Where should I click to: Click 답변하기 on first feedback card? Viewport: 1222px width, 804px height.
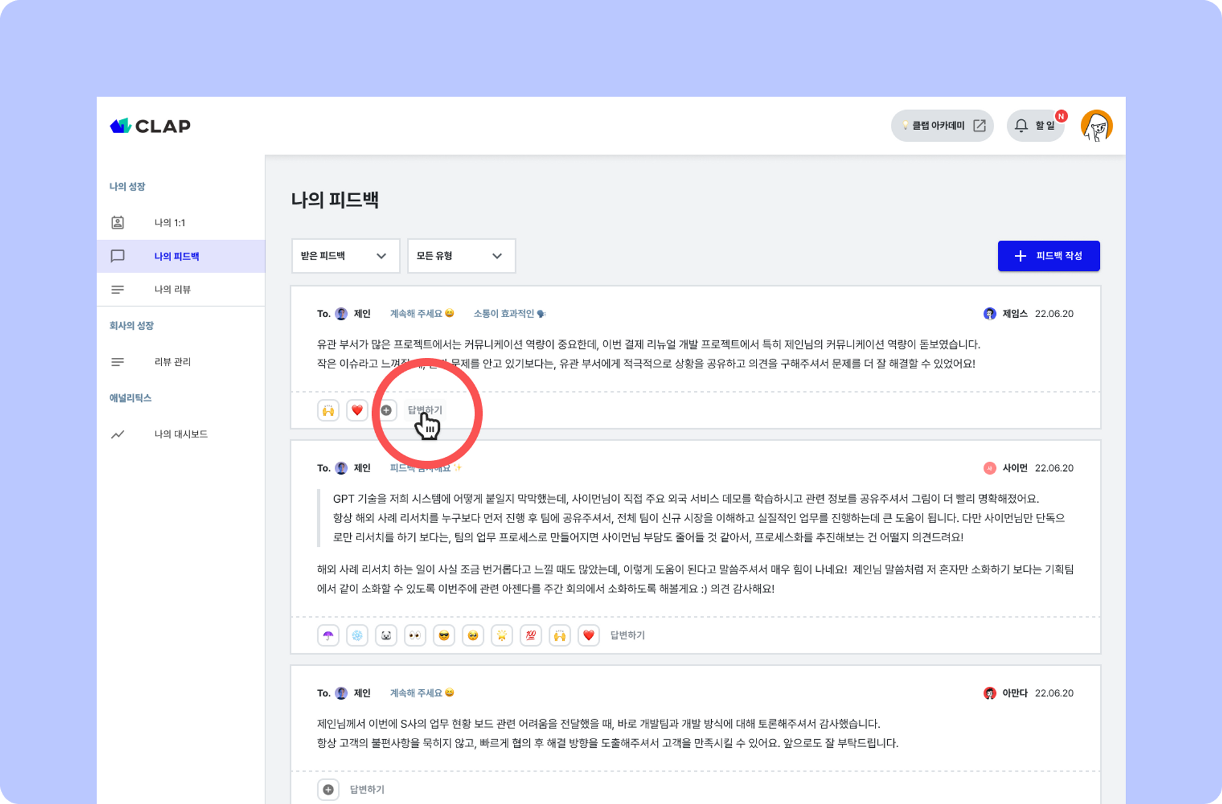425,410
